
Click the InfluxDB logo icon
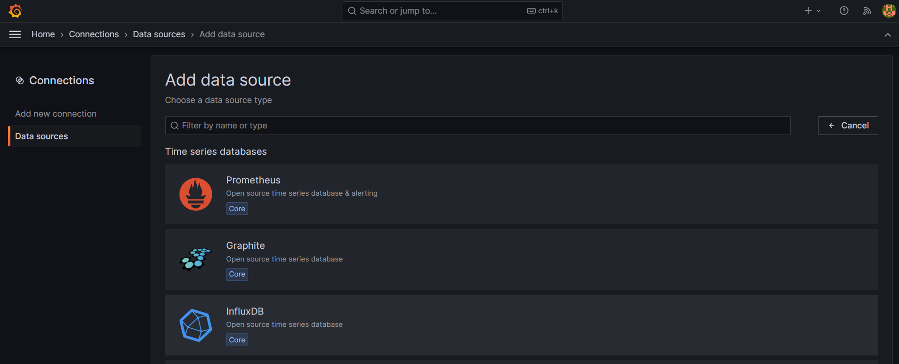[196, 325]
